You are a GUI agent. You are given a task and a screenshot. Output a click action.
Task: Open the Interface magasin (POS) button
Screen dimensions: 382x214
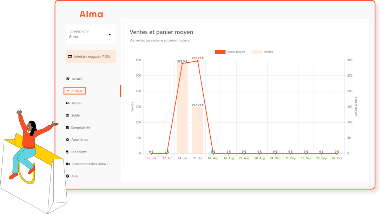coord(91,56)
